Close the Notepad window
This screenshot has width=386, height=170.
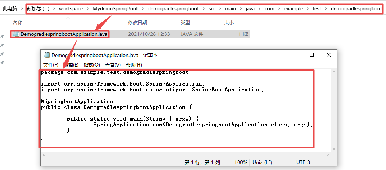(329, 55)
